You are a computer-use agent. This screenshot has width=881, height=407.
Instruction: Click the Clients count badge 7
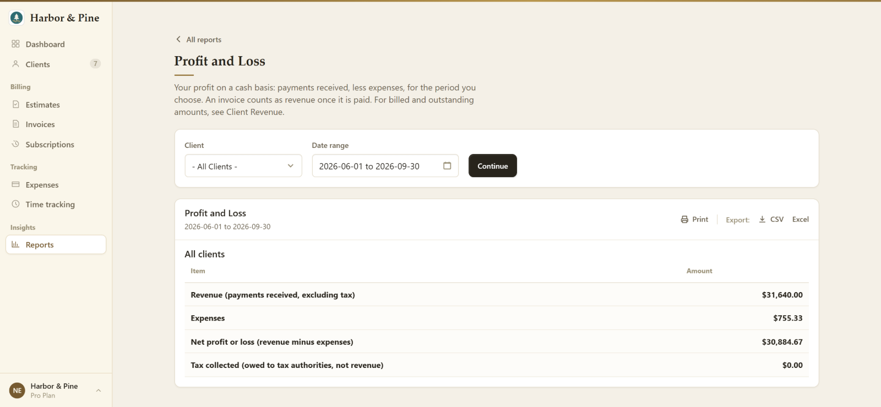95,64
